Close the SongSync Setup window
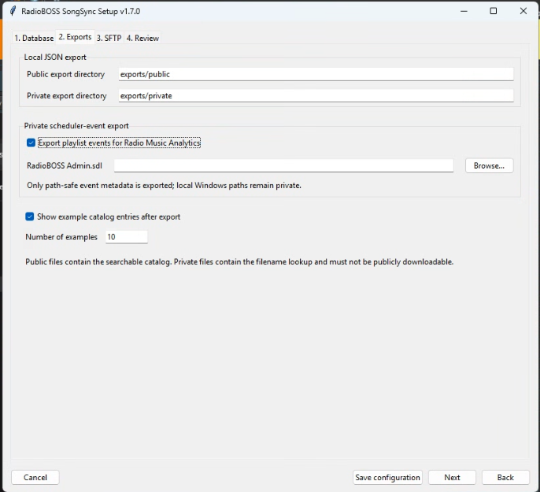This screenshot has width=540, height=492. tap(523, 11)
